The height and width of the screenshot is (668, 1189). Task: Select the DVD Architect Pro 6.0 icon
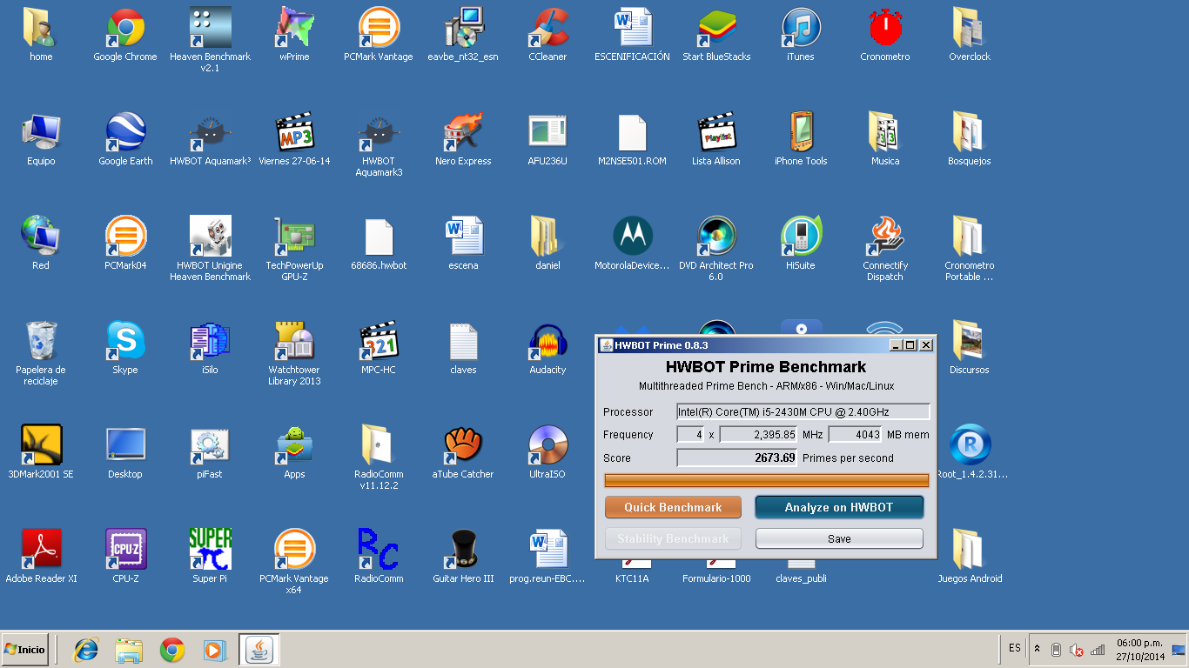click(716, 248)
